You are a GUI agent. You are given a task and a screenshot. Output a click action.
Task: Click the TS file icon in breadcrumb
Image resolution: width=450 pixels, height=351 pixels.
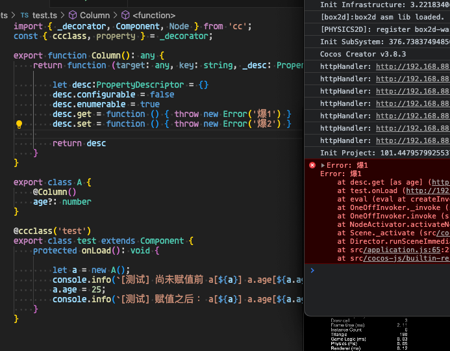point(25,15)
